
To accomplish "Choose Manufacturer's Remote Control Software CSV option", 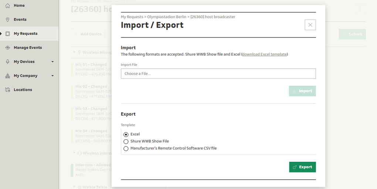I will pos(126,148).
